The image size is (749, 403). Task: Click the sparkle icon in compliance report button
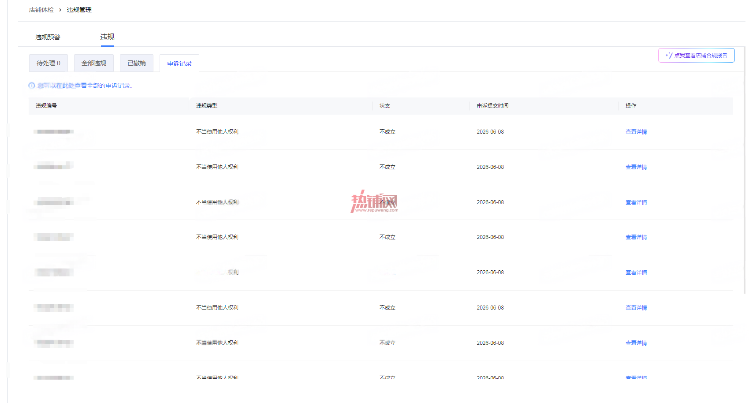tap(669, 56)
